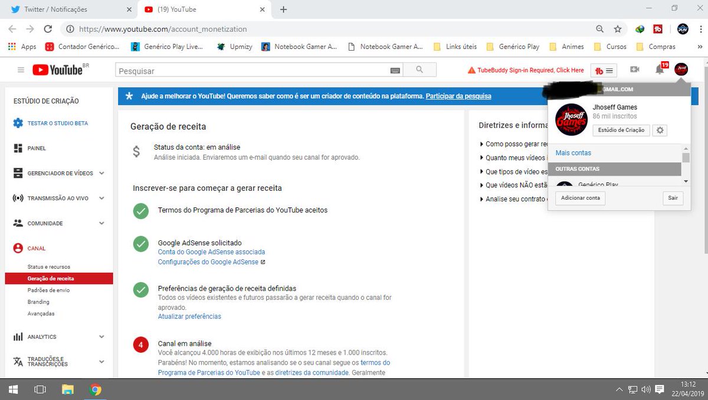Reload the page
This screenshot has width=708, height=400.
pyautogui.click(x=48, y=29)
